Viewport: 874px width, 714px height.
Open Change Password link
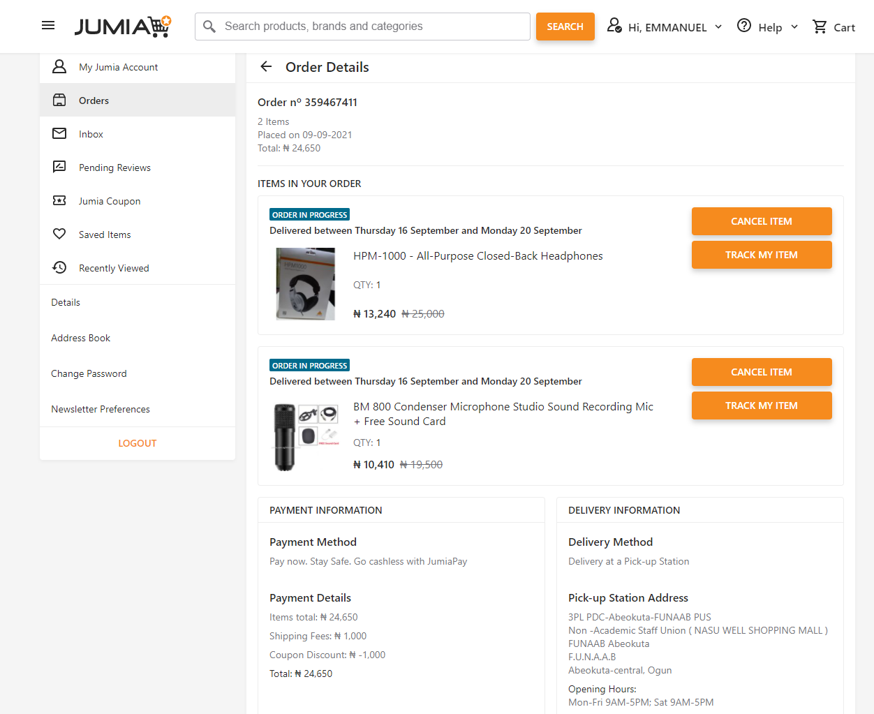coord(89,373)
